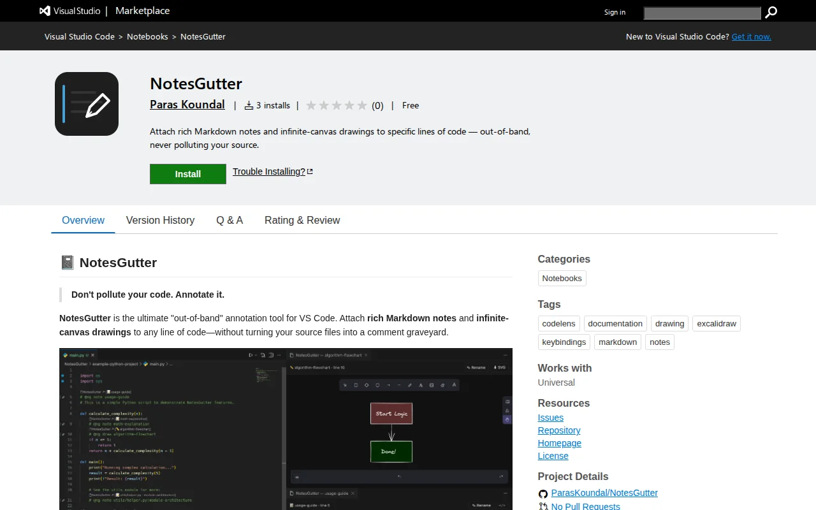The image size is (816, 510).
Task: Click the notes tag
Action: point(660,342)
